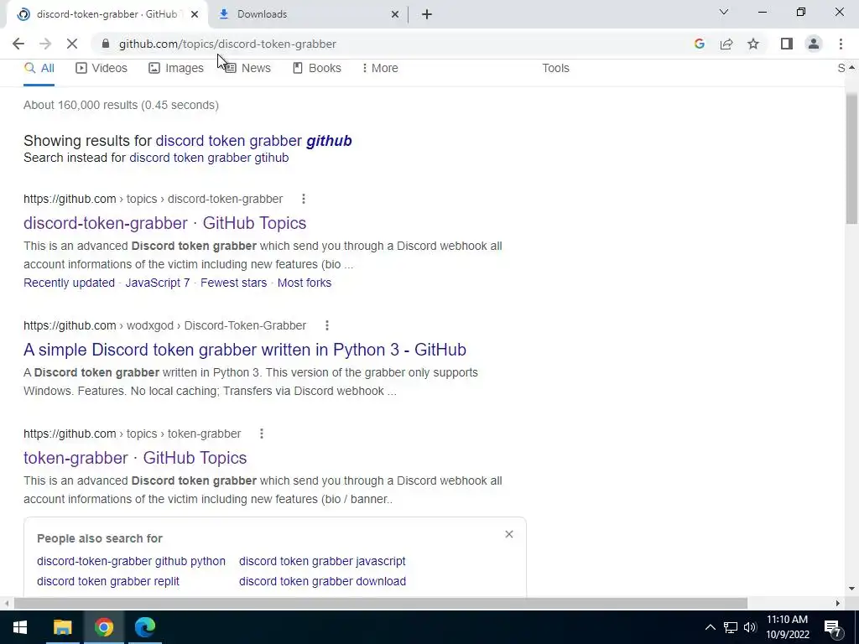859x644 pixels.
Task: Switch to Images search results
Action: point(176,68)
